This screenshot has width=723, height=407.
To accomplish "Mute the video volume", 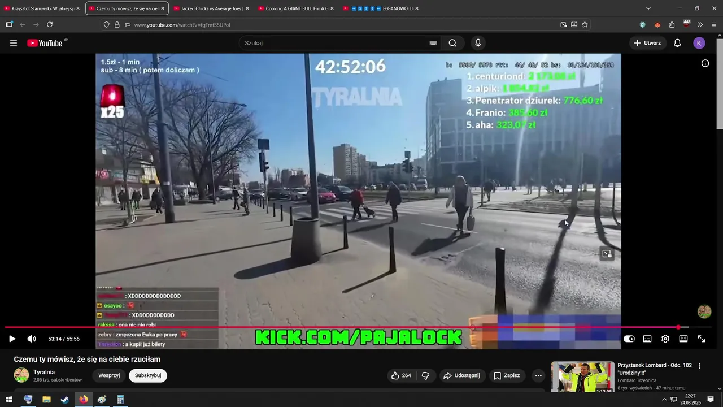I will [32, 339].
